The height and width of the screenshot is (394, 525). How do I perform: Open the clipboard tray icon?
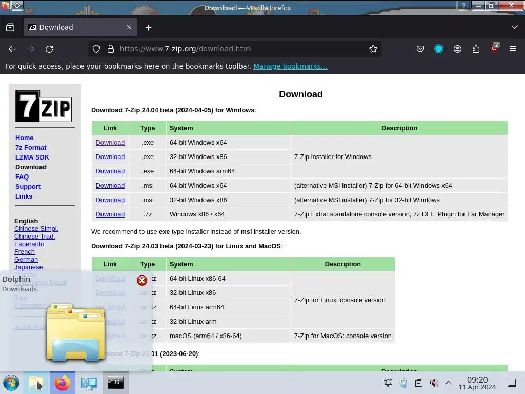[418, 383]
